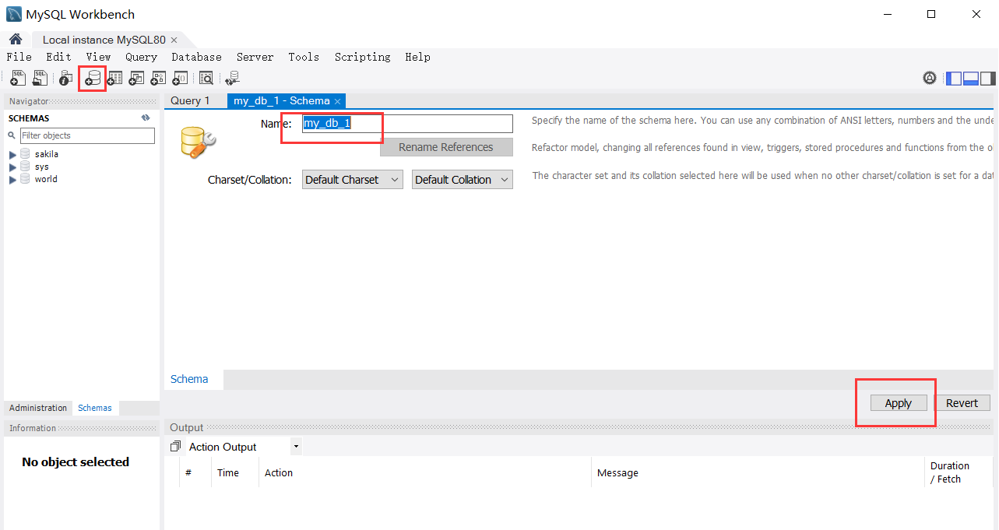Go to Workbench home screen
The height and width of the screenshot is (530, 999).
pyautogui.click(x=15, y=39)
